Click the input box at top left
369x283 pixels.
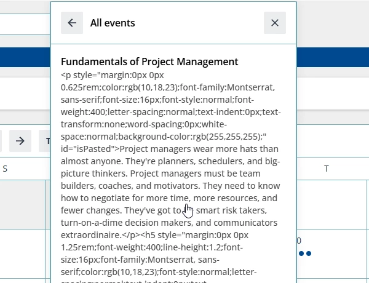click(25, 25)
